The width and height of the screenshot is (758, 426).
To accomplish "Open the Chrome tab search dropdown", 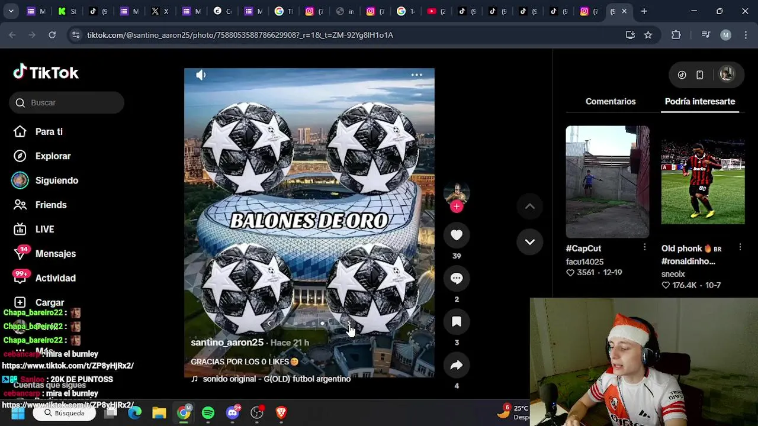I will (11, 11).
